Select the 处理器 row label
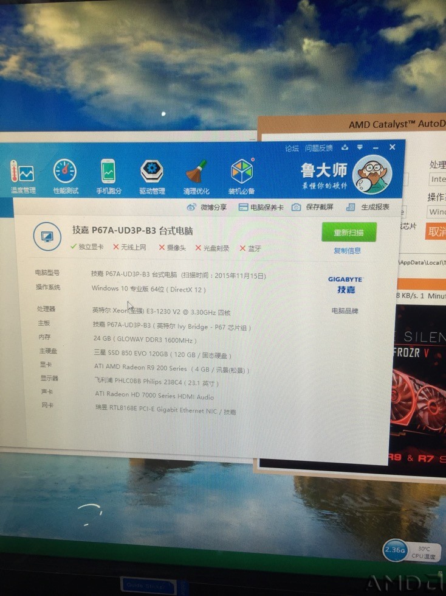 [x=46, y=309]
